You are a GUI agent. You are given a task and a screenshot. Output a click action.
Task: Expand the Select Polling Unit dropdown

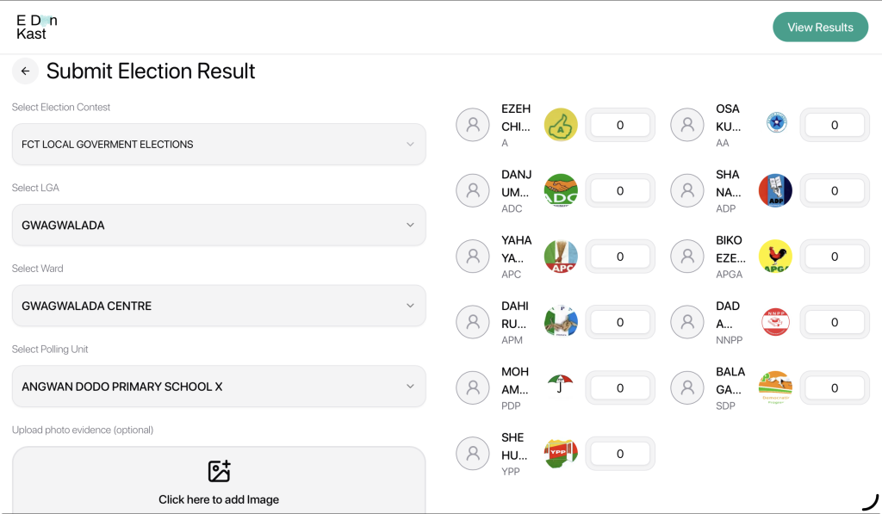coord(219,387)
